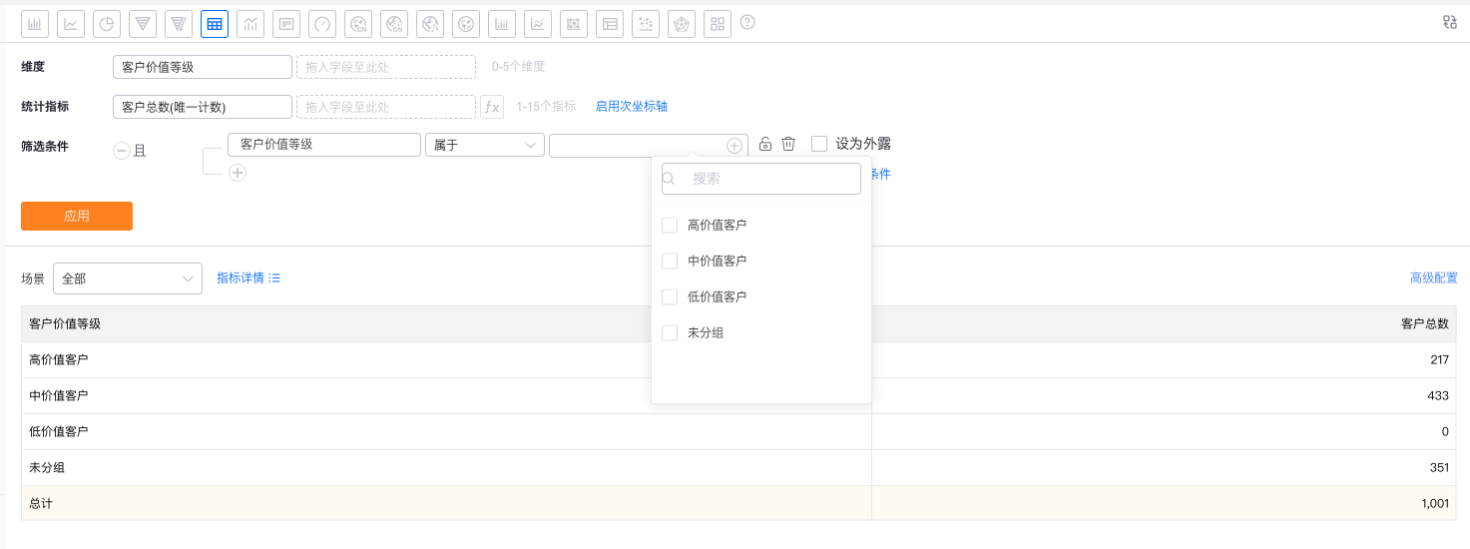Open 指标详情 list
Viewport: 1470px width, 549px height.
pyautogui.click(x=248, y=278)
